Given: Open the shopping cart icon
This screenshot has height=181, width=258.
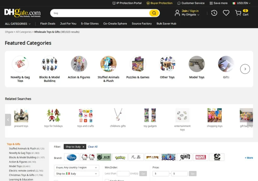Looking at the screenshot, I should [238, 13].
